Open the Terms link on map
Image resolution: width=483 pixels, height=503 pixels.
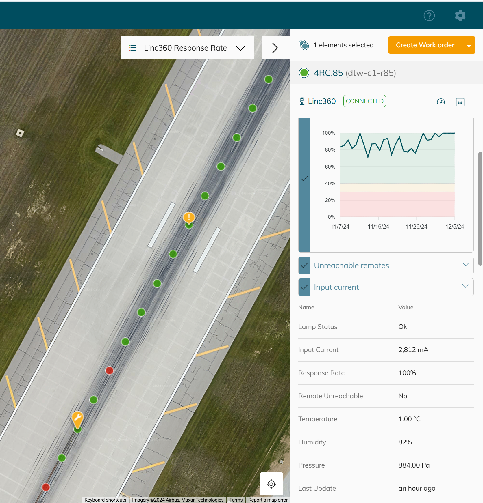236,500
